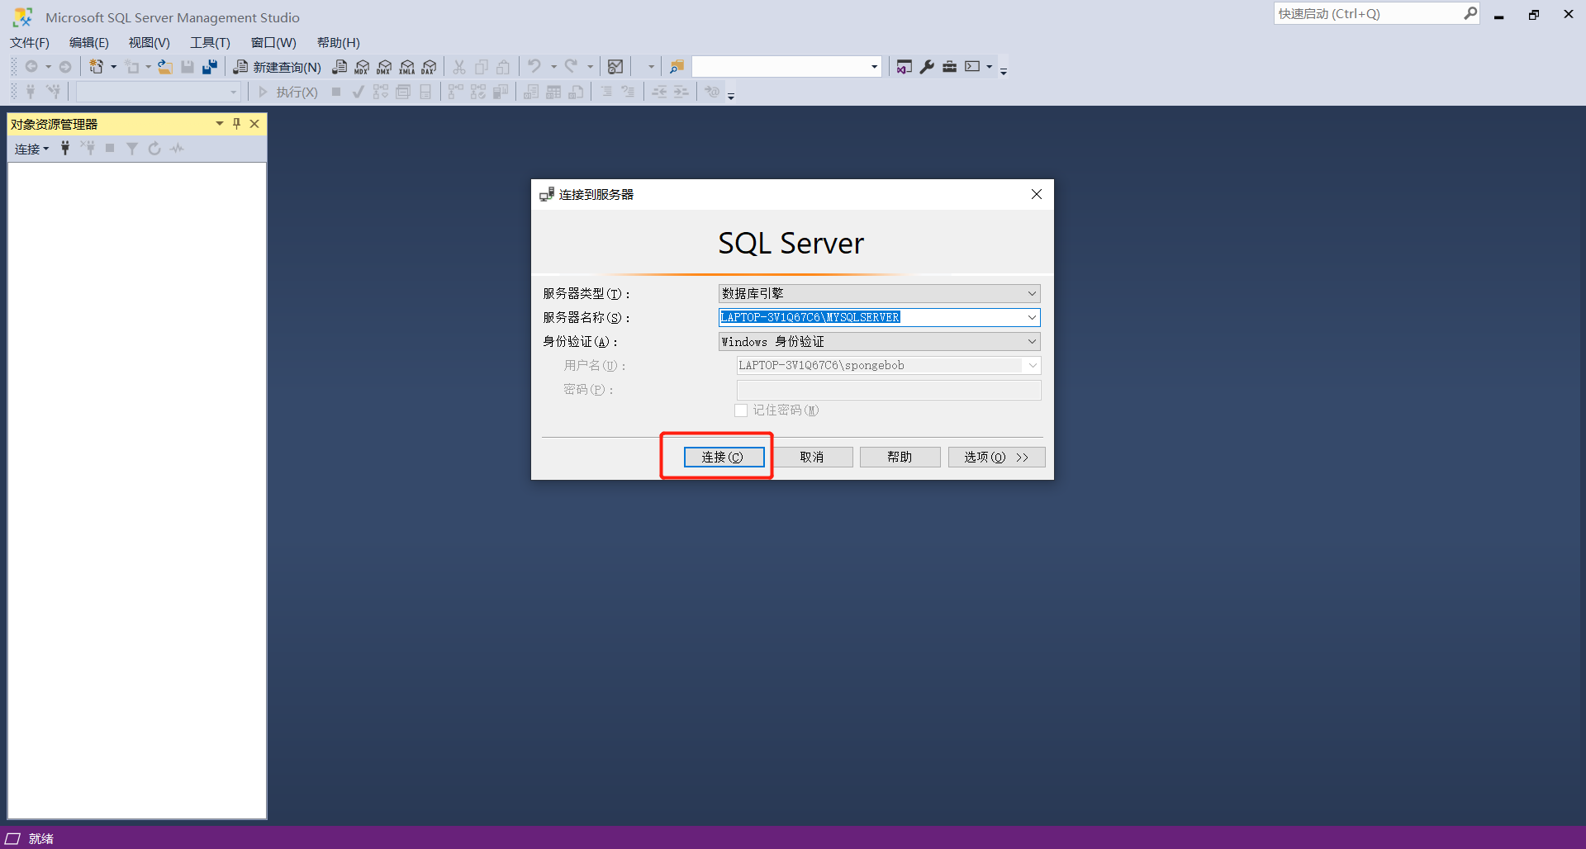This screenshot has width=1586, height=849.
Task: Click the Save icon on the toolbar
Action: point(188,67)
